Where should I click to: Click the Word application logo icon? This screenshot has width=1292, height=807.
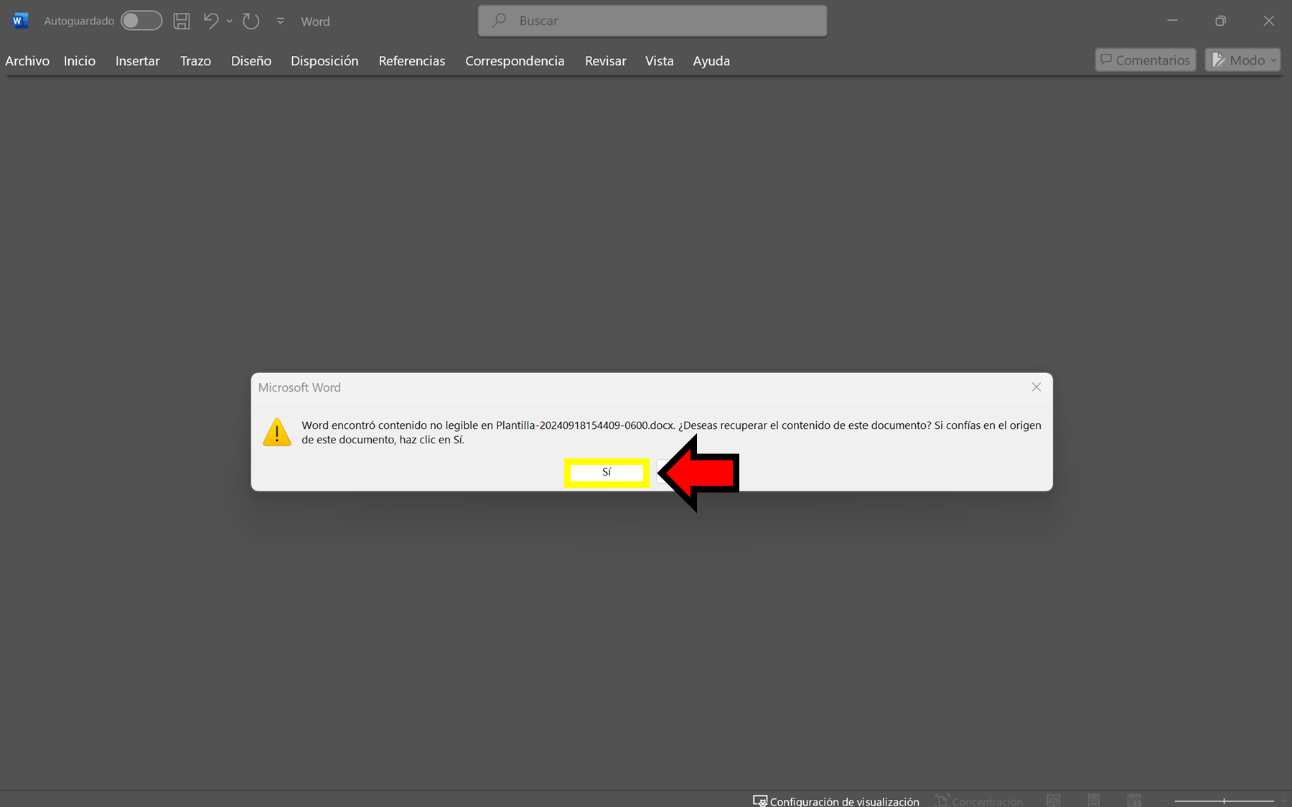click(x=20, y=21)
